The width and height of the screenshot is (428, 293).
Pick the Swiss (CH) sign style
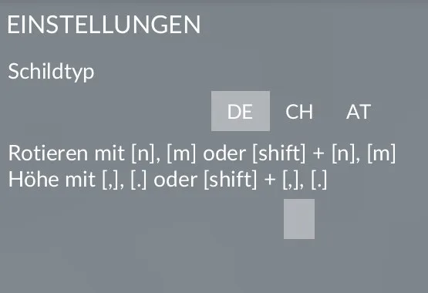click(x=299, y=111)
